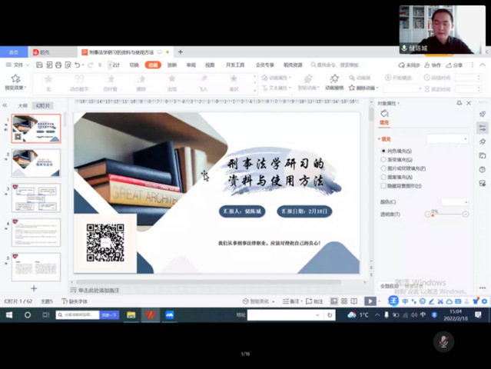Open the animation pane icon

(333, 79)
